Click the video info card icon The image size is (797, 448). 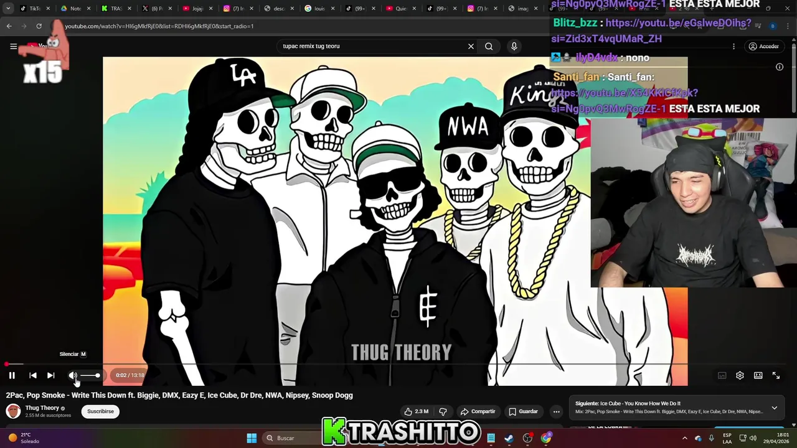click(779, 67)
